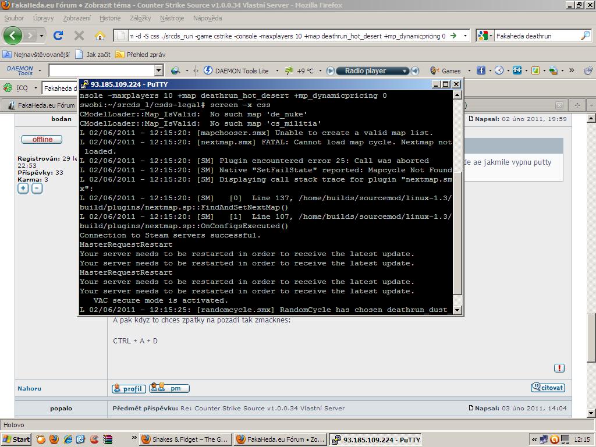Quote the post with citovat button
596x447 pixels.
548,387
